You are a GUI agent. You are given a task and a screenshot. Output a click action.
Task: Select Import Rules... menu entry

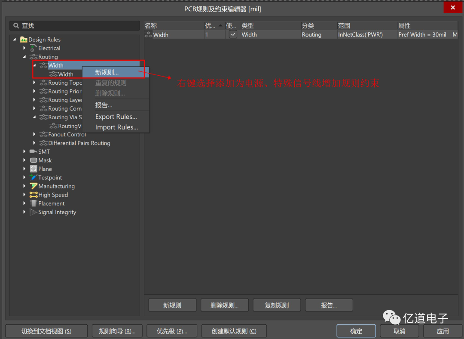coord(116,127)
